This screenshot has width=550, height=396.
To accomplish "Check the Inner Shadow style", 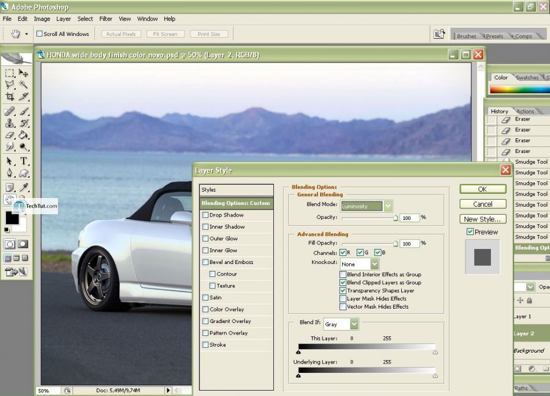I will pos(206,226).
